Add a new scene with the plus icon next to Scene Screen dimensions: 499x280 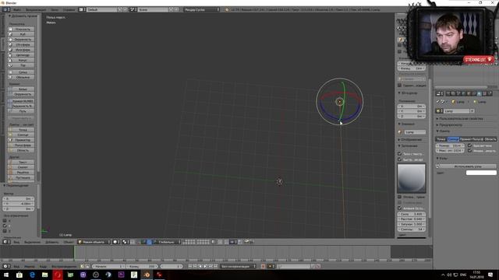tap(172, 9)
